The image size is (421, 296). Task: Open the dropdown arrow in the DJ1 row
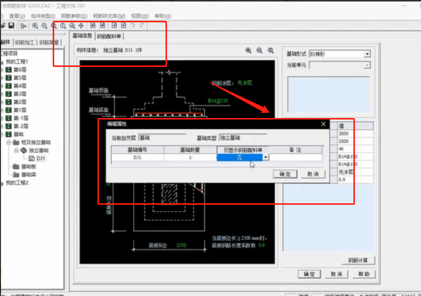pyautogui.click(x=265, y=158)
